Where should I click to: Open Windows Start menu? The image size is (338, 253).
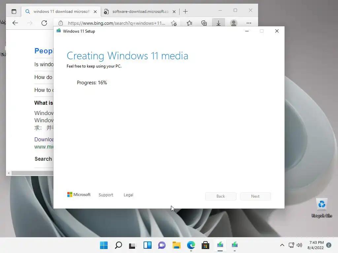[104, 245]
